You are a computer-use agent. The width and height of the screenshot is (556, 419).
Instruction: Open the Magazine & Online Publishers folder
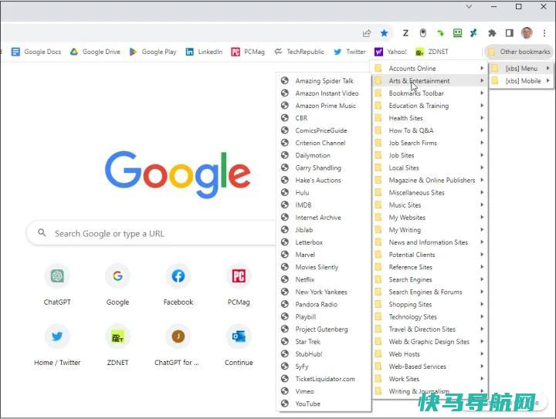429,180
